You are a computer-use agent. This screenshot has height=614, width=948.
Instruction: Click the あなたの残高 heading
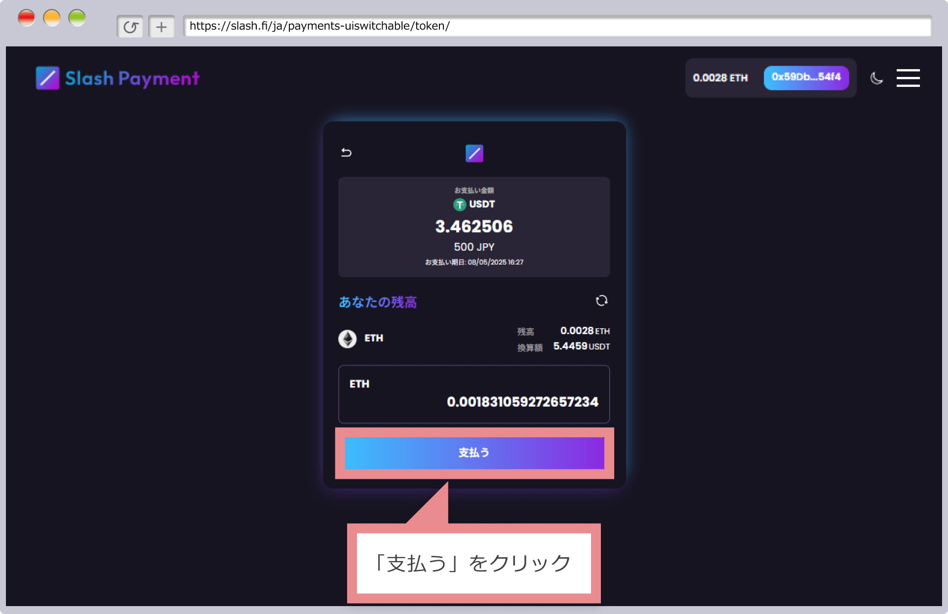tap(378, 302)
